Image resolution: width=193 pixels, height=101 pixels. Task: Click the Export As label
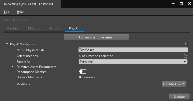point(23,62)
